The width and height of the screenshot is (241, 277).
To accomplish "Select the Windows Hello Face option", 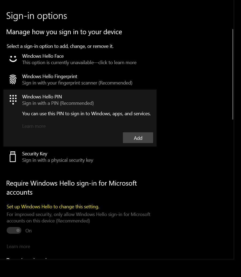I will point(80,59).
